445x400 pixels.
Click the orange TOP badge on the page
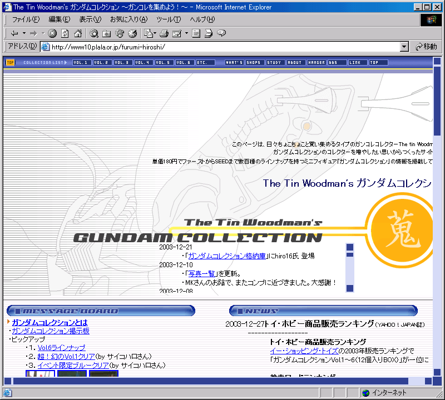coord(10,62)
